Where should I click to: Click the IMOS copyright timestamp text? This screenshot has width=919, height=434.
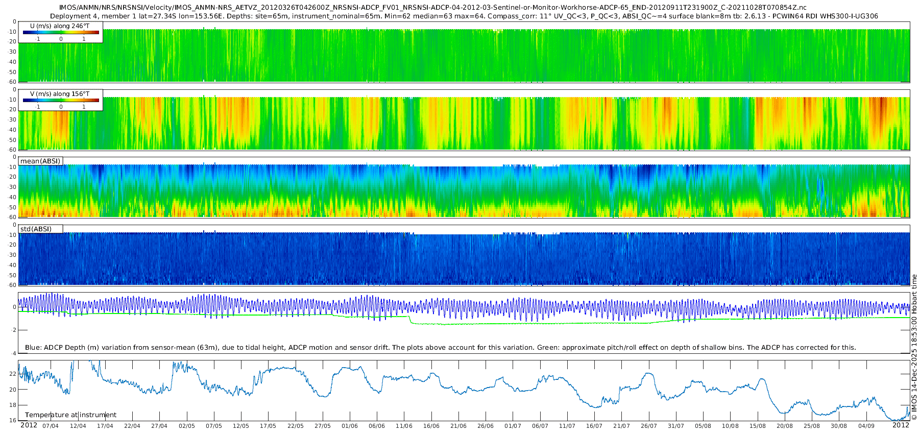pos(914,347)
